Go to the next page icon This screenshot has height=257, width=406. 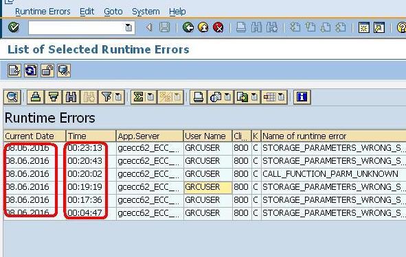(326, 27)
